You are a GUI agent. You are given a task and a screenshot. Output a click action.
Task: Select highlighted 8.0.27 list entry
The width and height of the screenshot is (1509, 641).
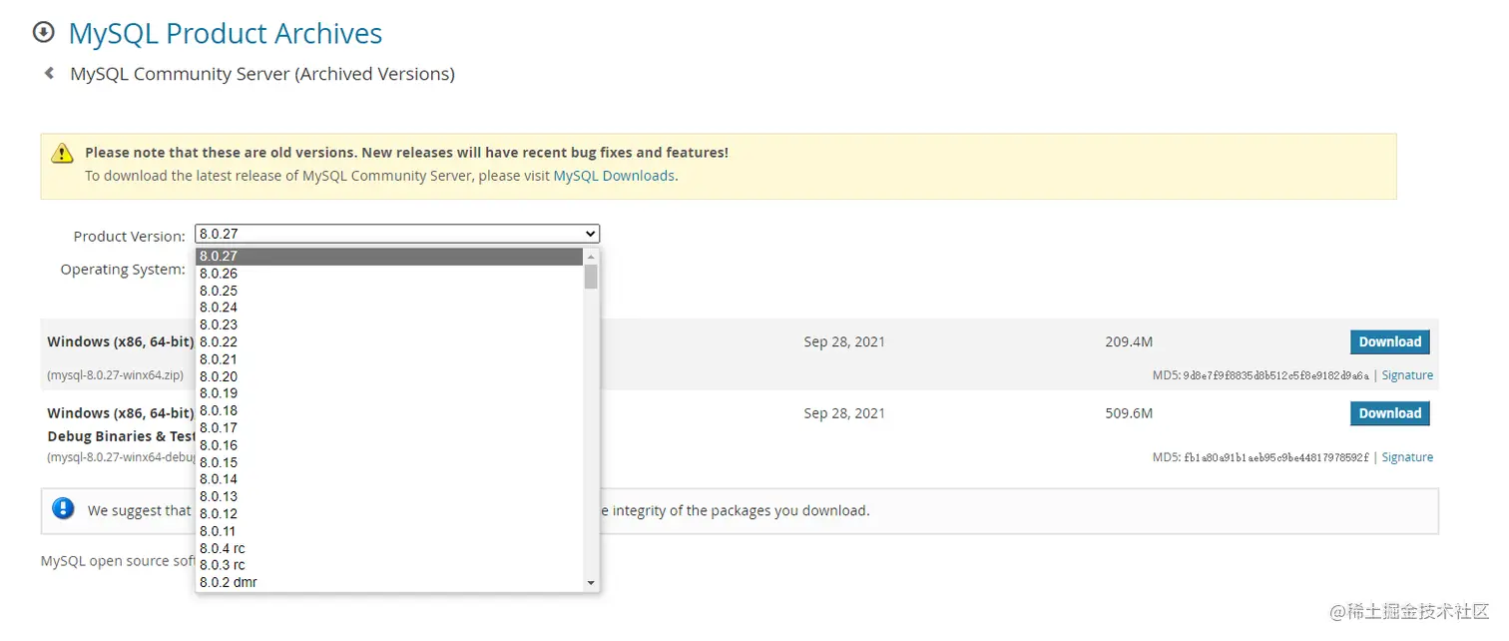(219, 257)
